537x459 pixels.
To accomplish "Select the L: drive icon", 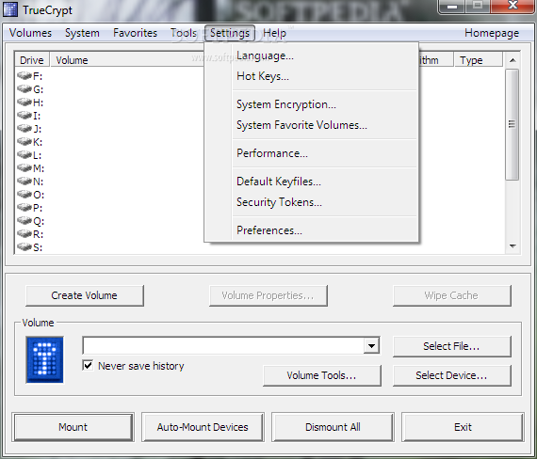I will (x=24, y=154).
